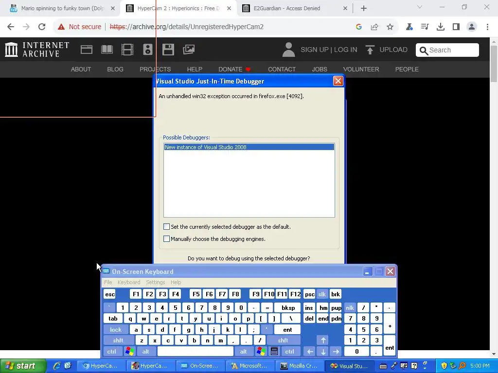This screenshot has width=498, height=373.
Task: Open tab search chevron in Chrome
Action: pos(420,7)
